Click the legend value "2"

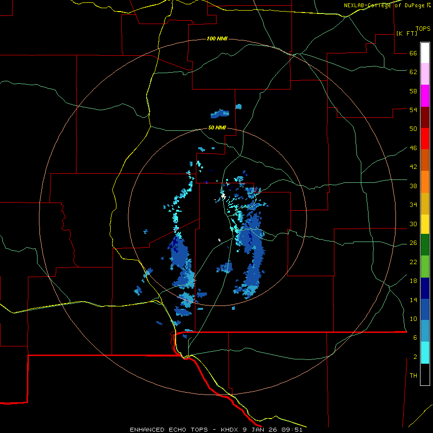pyautogui.click(x=415, y=357)
